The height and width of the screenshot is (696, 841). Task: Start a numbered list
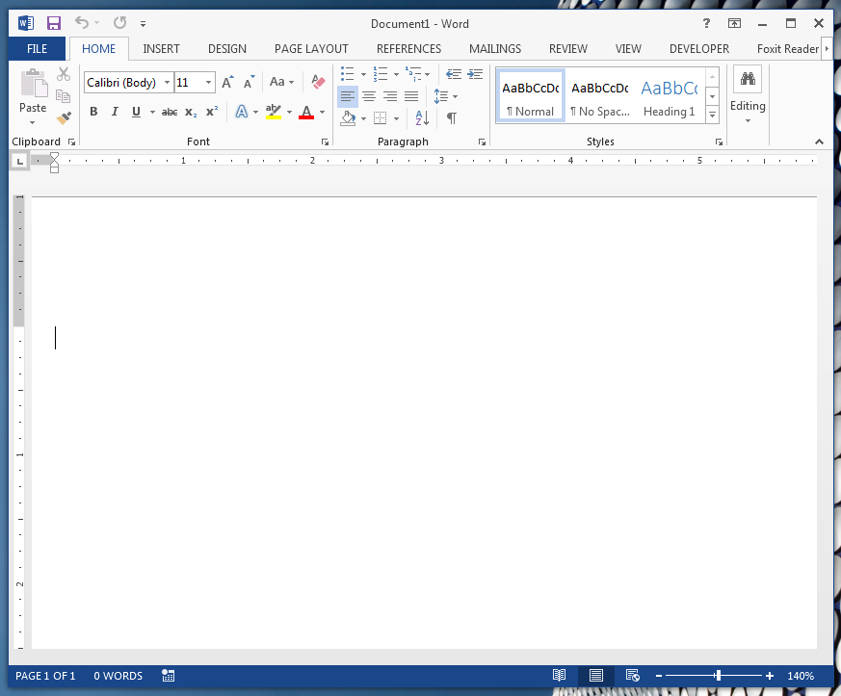[x=381, y=73]
